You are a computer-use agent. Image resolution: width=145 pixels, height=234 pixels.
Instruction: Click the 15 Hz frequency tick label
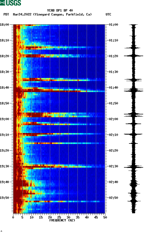[41, 217]
